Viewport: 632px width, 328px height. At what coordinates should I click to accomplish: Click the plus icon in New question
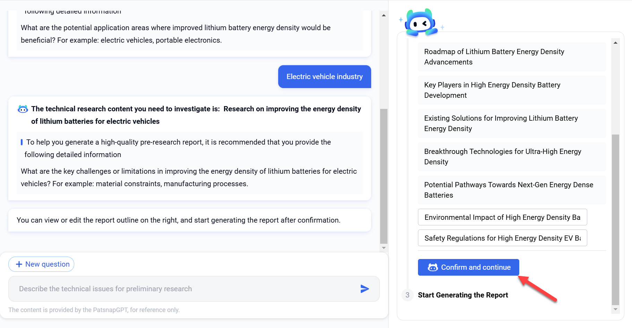click(19, 264)
